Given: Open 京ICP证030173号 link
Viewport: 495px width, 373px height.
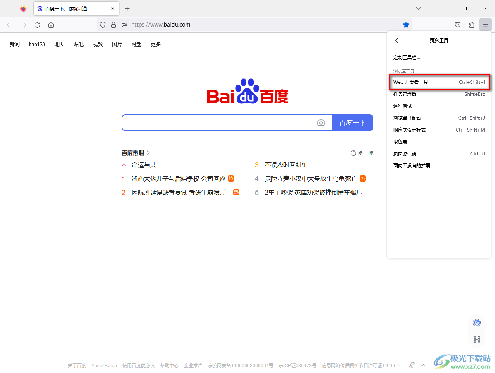Looking at the screenshot, I should click(x=298, y=366).
